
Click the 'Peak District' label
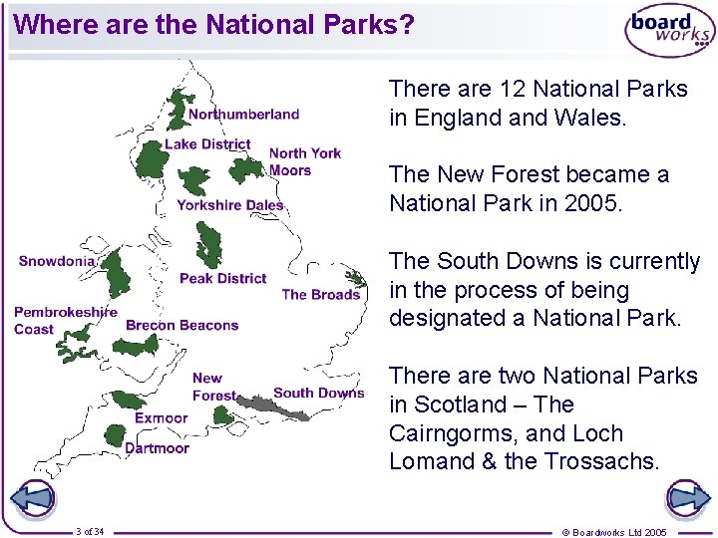223,279
